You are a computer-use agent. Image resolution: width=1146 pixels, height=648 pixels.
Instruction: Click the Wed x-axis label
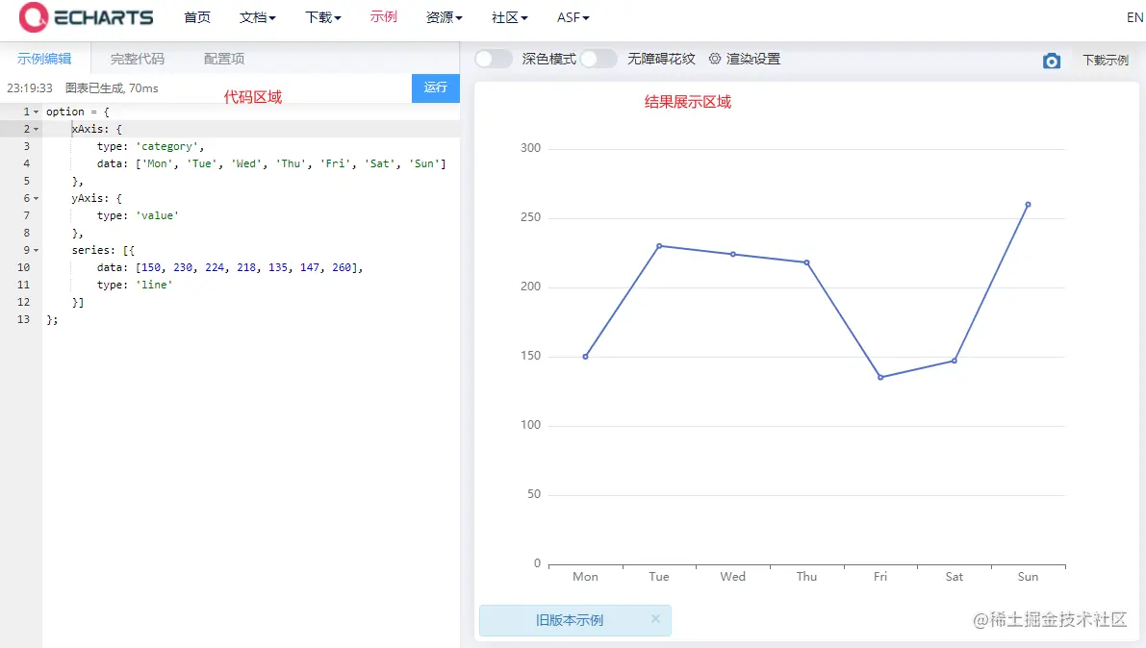pos(733,577)
